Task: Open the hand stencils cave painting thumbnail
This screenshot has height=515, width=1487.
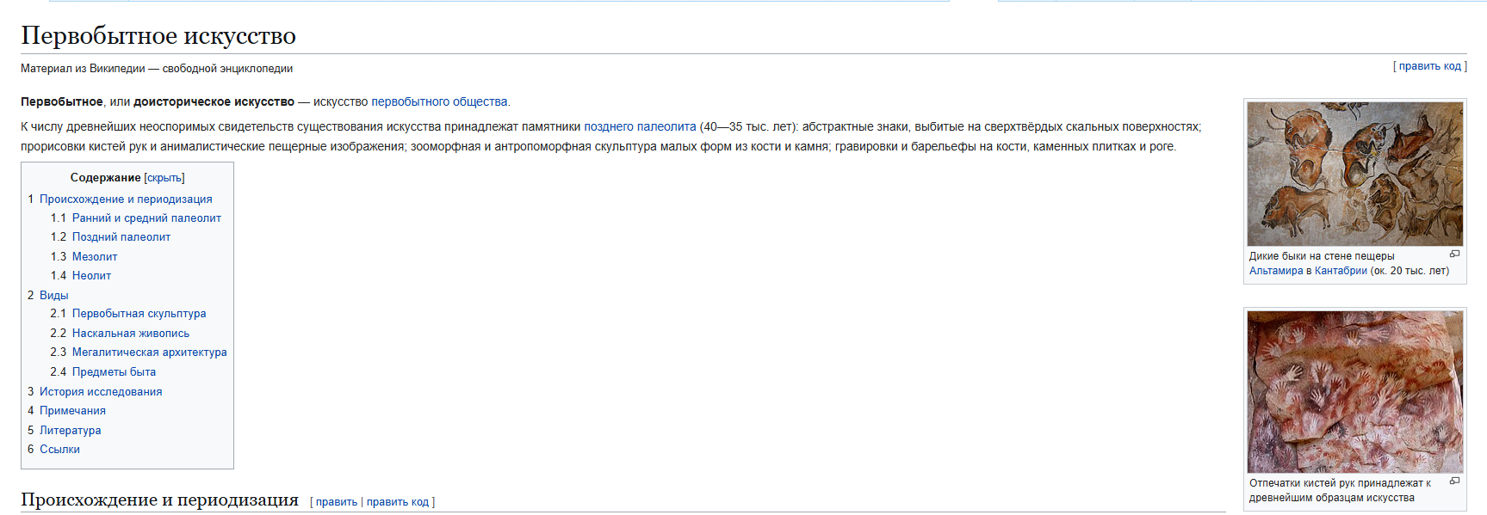Action: (x=1354, y=391)
